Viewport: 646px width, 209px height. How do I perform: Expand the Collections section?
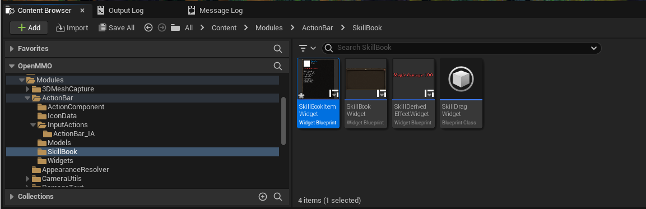tap(12, 197)
